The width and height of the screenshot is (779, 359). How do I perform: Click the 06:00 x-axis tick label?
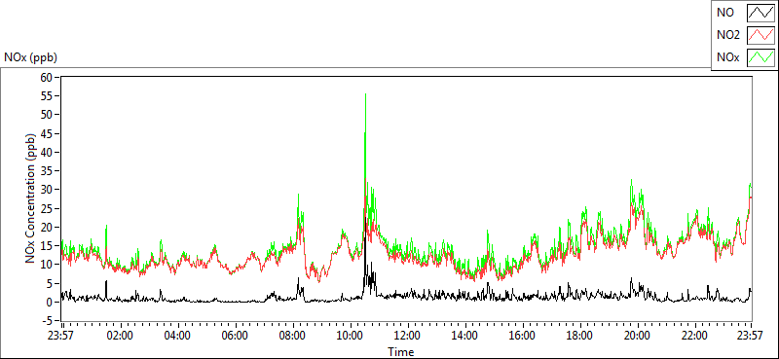click(x=235, y=335)
